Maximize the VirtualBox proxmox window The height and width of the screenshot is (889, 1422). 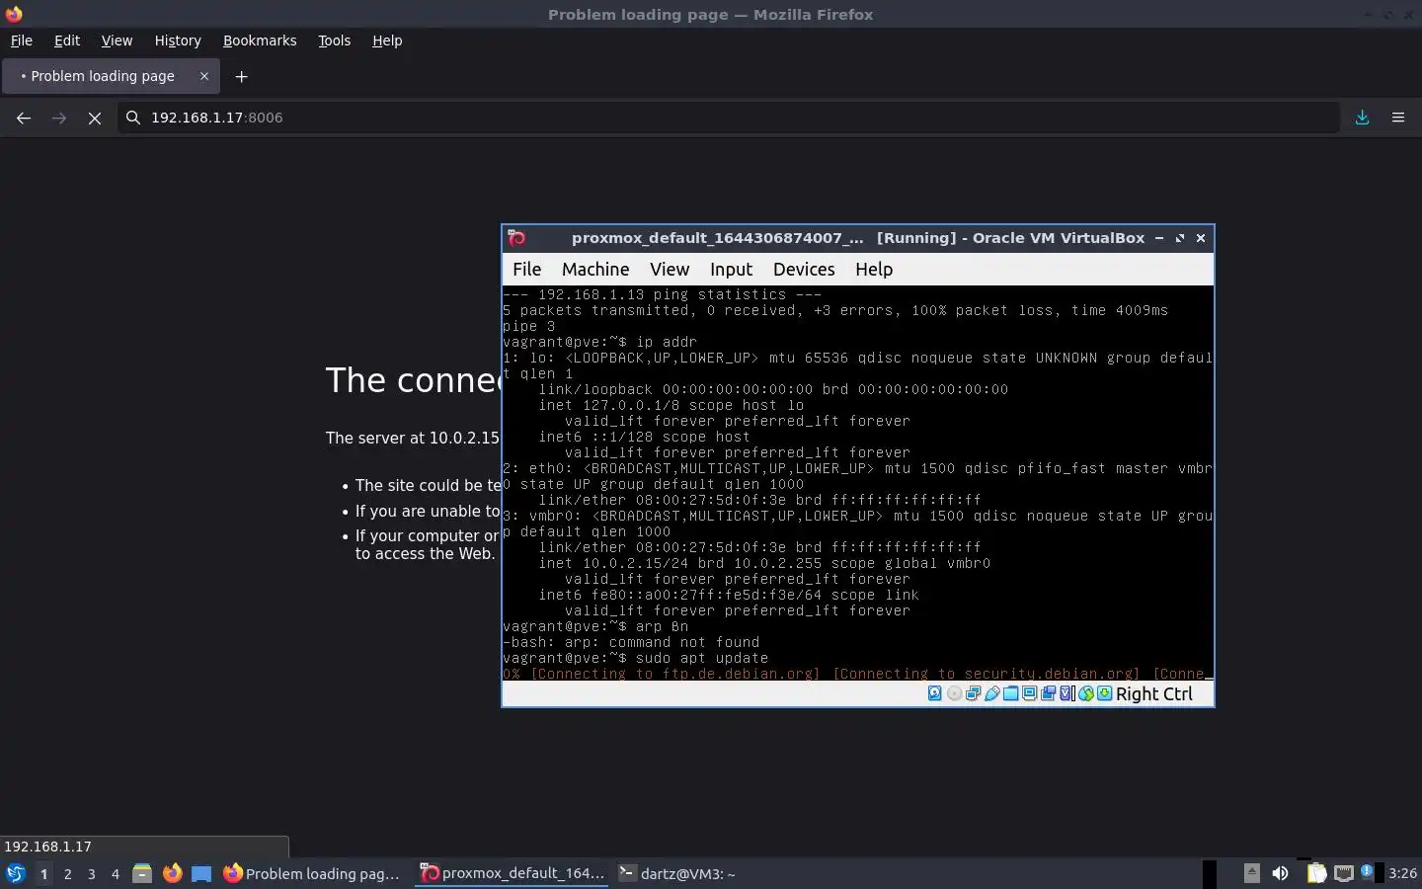(1180, 238)
